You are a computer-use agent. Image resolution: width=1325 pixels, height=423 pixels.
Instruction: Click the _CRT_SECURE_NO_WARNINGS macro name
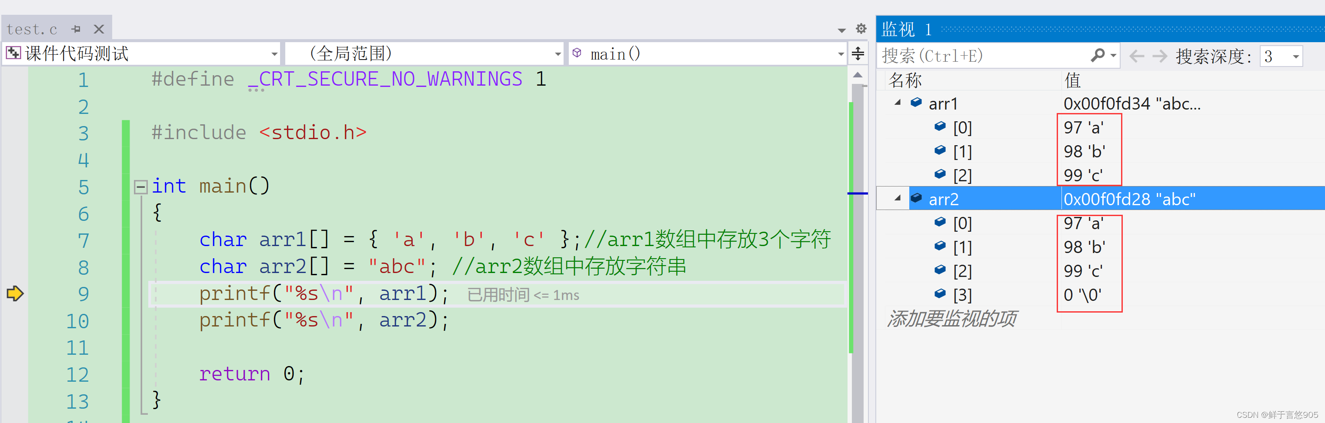pos(385,79)
